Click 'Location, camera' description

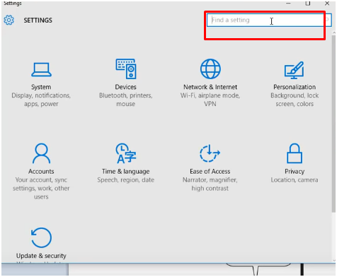coord(295,180)
